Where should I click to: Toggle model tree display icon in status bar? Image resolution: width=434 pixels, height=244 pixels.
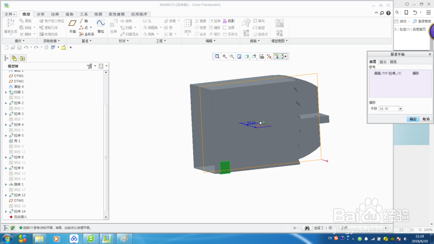click(x=6, y=228)
